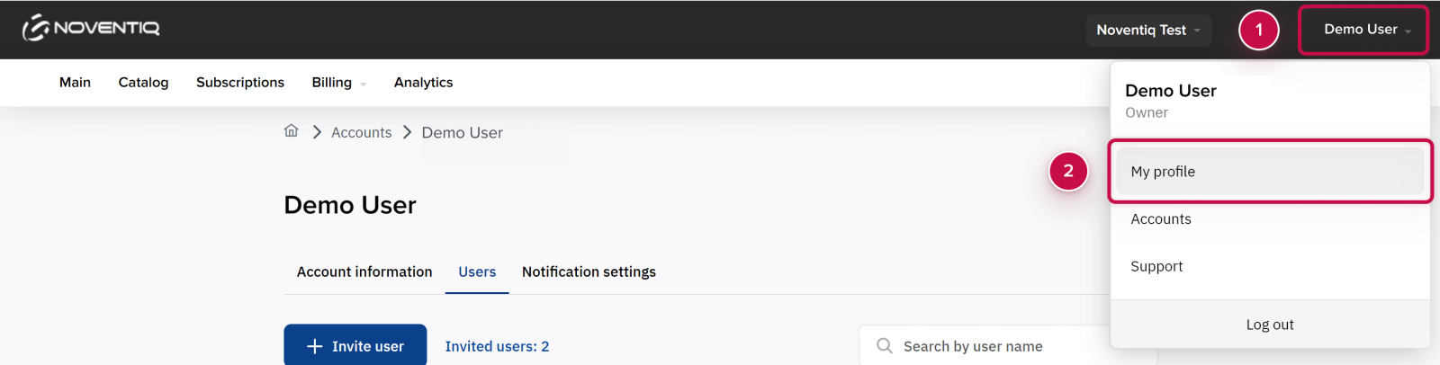Click the Noventiq logo
The image size is (1440, 365).
point(91,29)
